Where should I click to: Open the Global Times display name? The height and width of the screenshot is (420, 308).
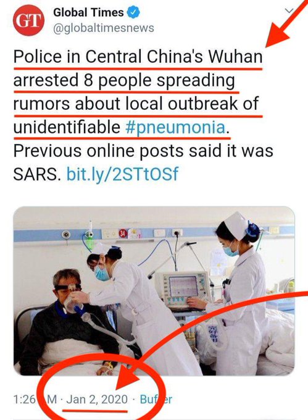click(88, 12)
